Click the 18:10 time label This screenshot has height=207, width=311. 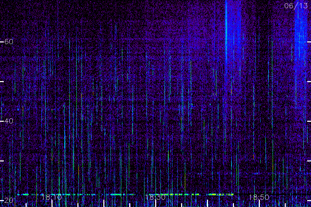tap(51, 197)
